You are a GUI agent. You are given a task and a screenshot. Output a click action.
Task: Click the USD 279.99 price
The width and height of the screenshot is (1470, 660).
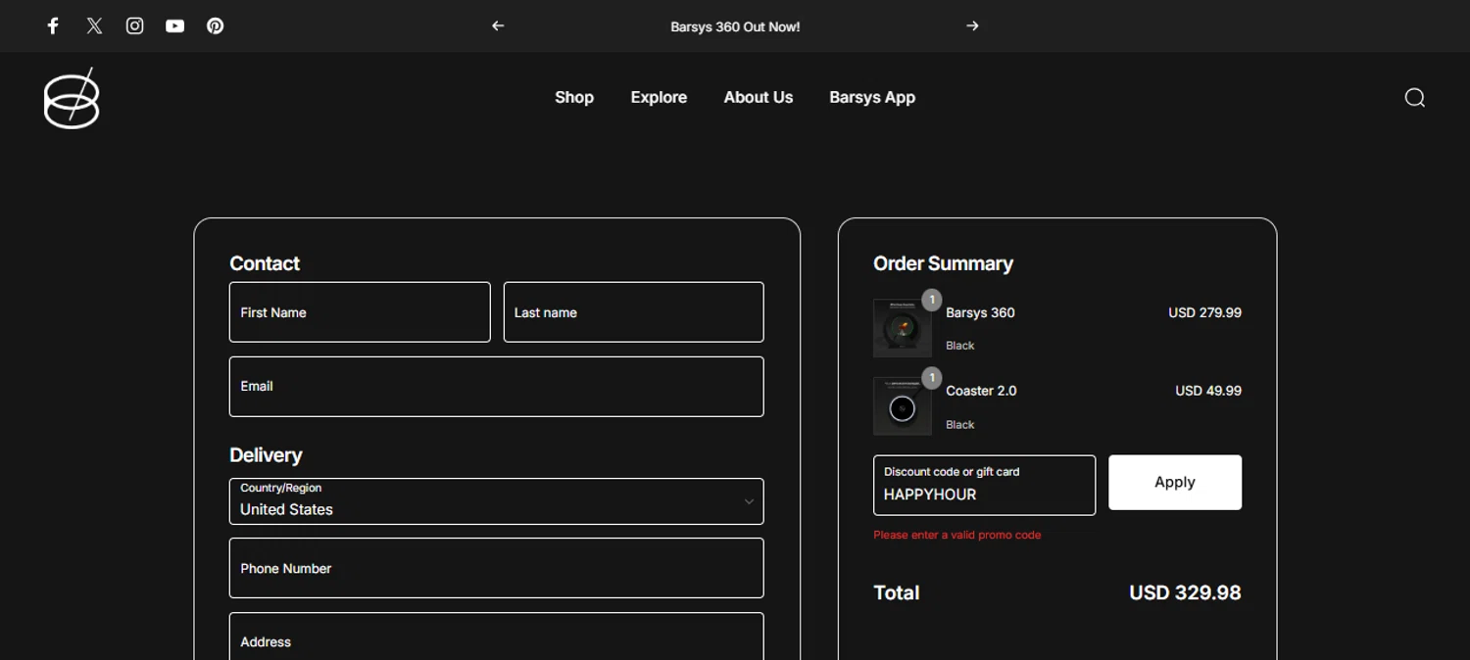(1204, 312)
